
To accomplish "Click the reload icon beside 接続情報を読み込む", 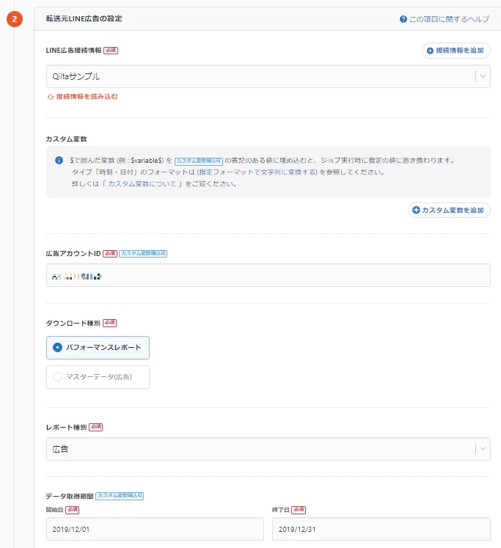I will point(51,96).
